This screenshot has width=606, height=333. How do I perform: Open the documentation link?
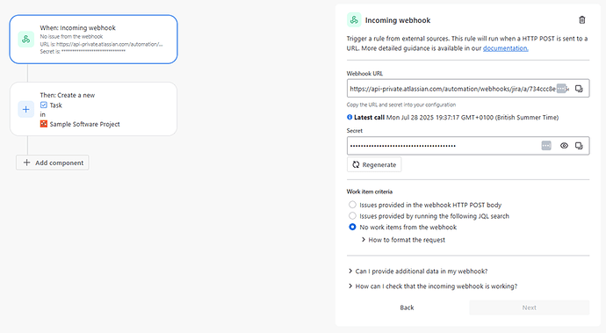(x=506, y=48)
